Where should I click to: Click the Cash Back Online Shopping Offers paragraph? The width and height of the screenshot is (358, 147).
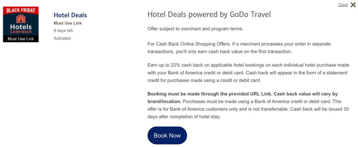click(239, 48)
